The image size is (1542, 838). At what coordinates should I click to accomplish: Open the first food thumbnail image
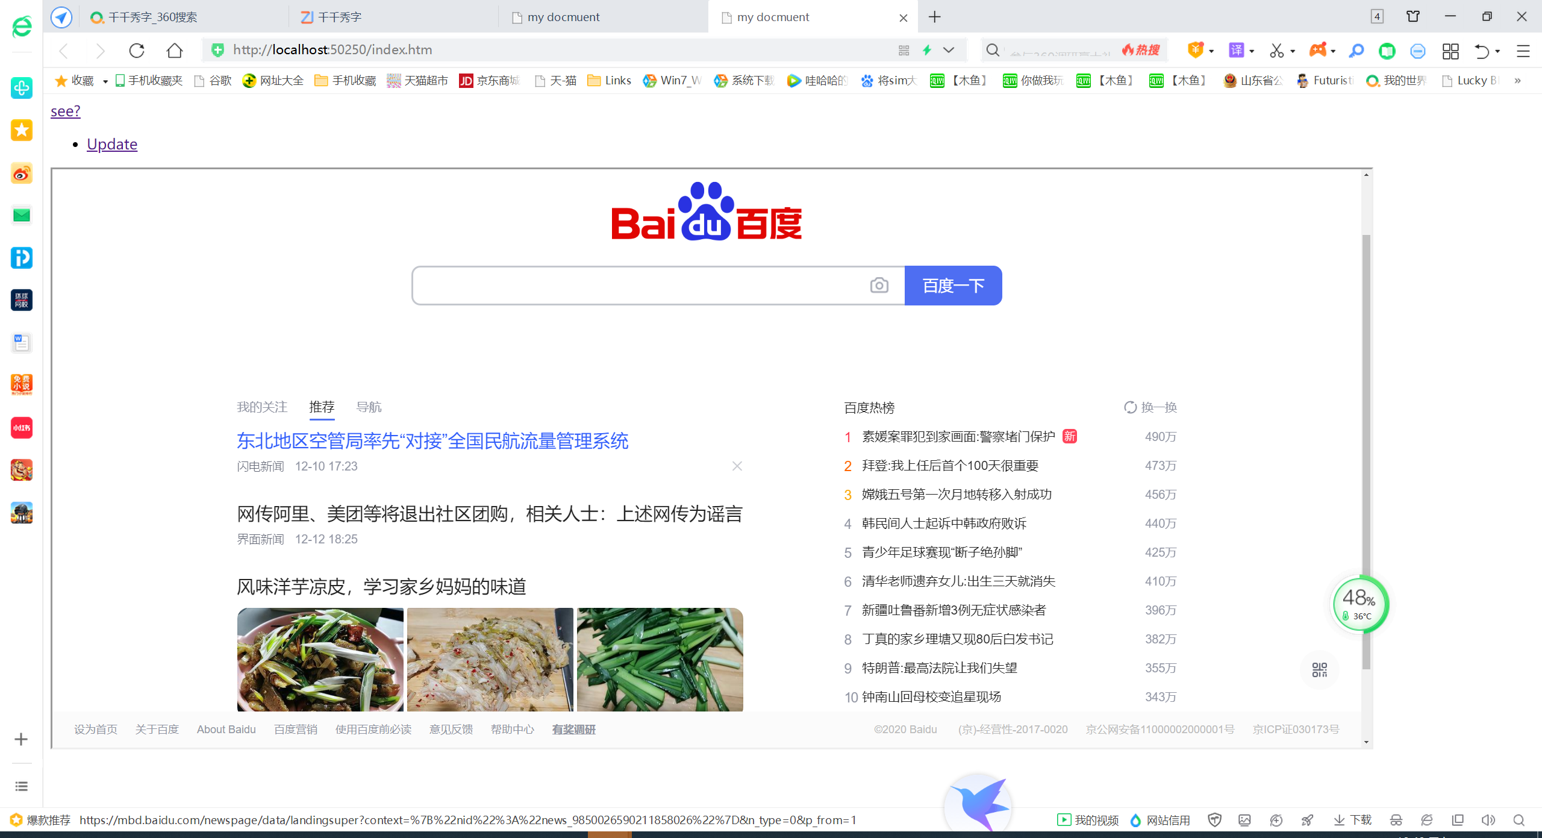click(x=320, y=660)
